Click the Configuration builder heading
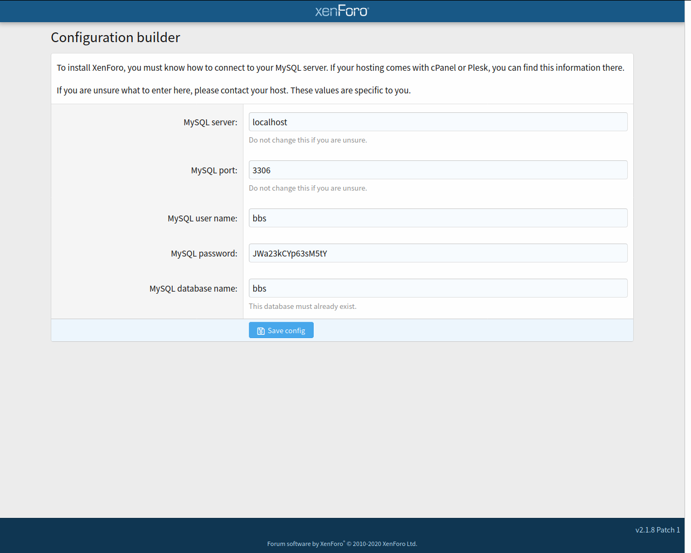Viewport: 691px width, 553px height. (116, 37)
